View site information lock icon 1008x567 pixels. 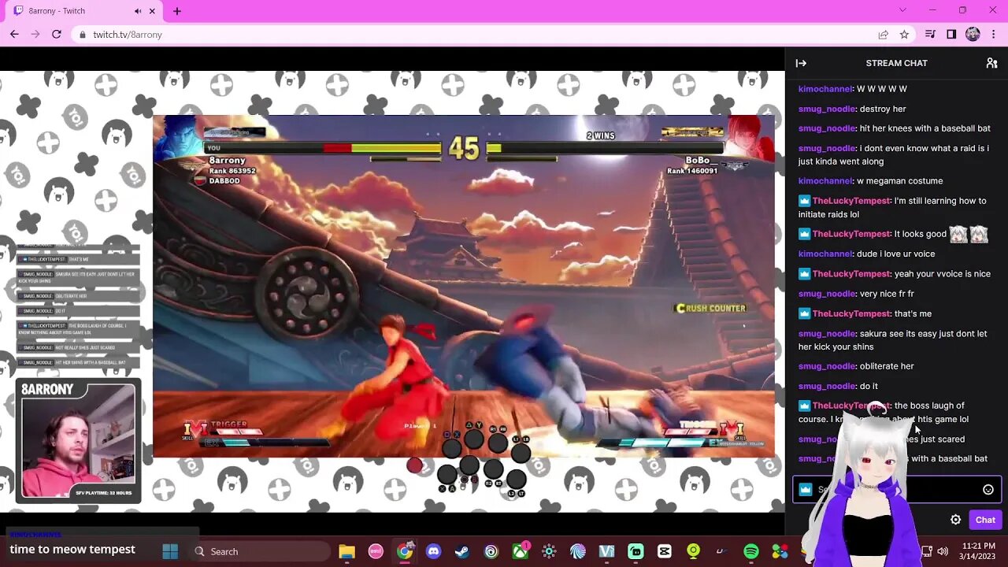(82, 35)
